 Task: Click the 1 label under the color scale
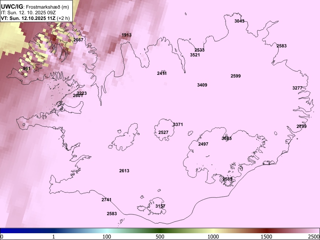53,237
